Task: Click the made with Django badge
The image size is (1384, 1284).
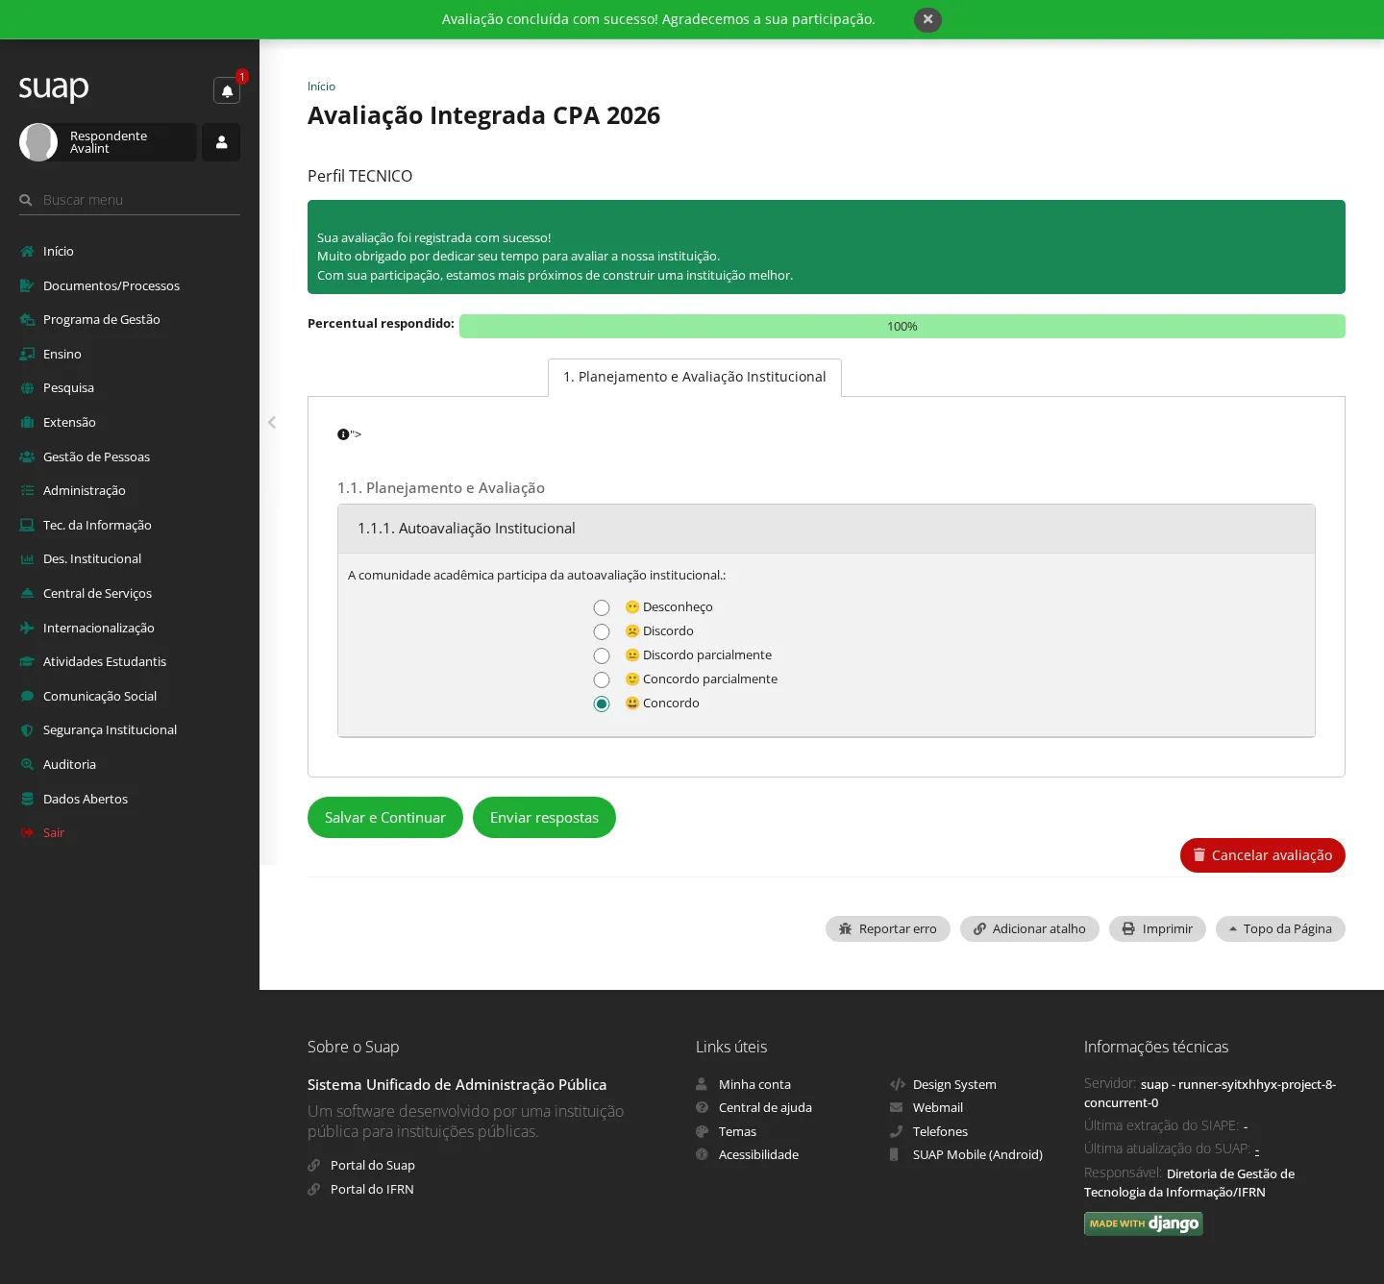Action: 1144,1223
